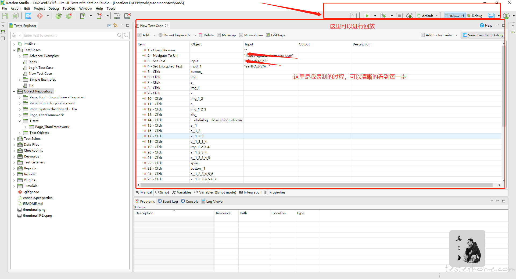The width and height of the screenshot is (516, 279).
Task: Click the Delete trash icon button
Action: [x=206, y=35]
